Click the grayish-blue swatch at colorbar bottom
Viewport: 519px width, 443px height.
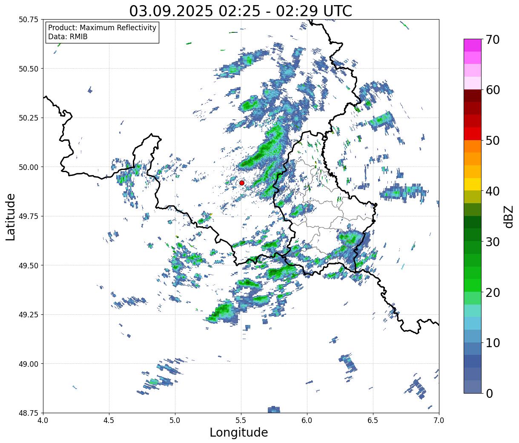click(473, 386)
